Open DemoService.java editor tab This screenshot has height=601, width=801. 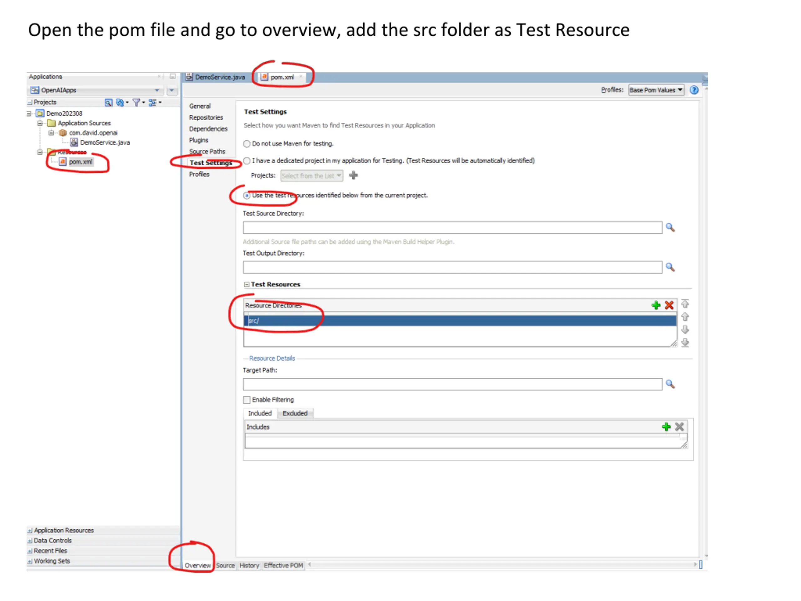coord(219,77)
